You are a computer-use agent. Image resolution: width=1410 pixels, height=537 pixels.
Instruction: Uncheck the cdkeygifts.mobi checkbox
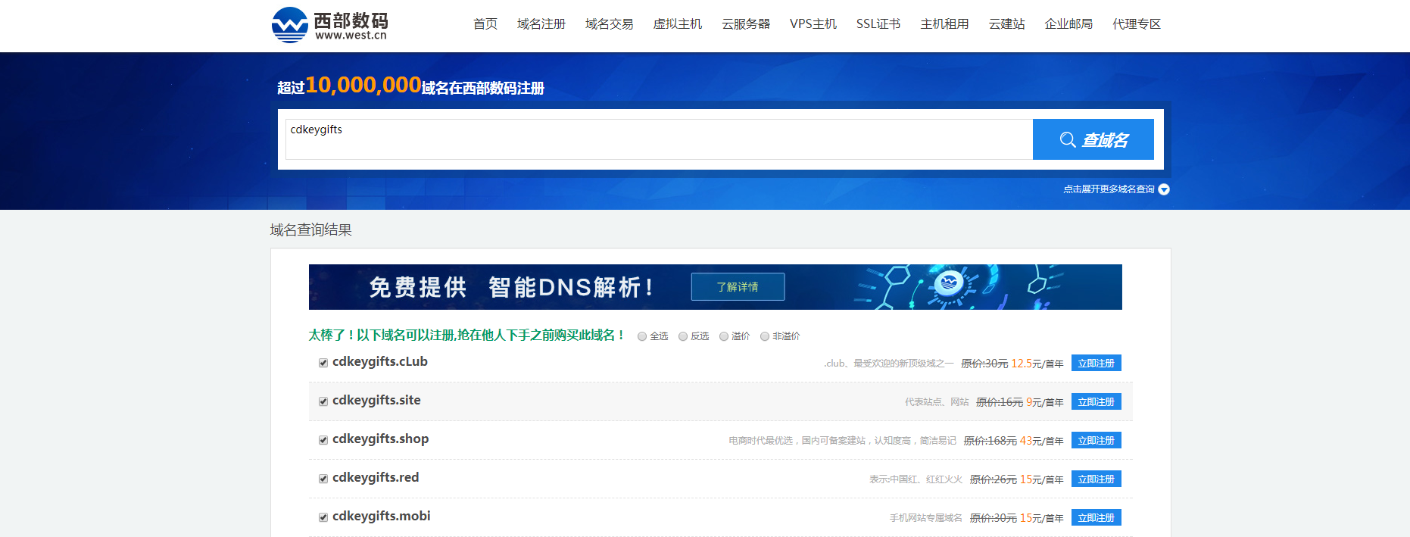point(323,517)
